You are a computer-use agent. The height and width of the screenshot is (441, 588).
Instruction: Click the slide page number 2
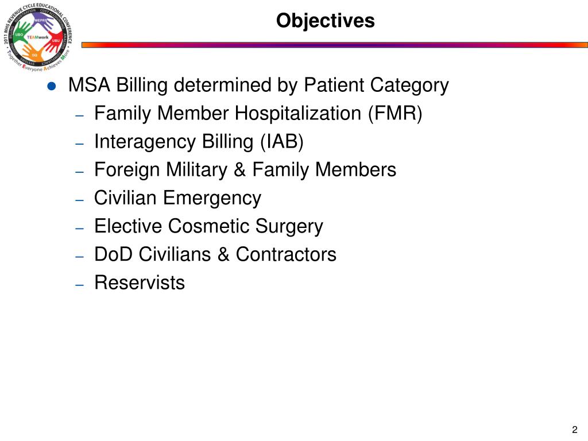pos(575,430)
